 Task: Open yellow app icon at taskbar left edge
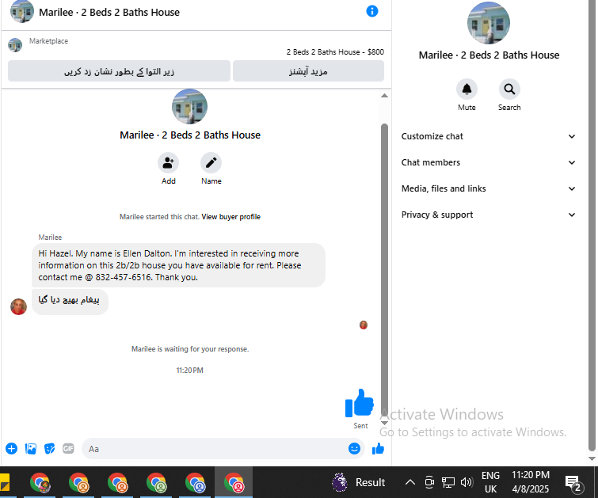[x=5, y=482]
